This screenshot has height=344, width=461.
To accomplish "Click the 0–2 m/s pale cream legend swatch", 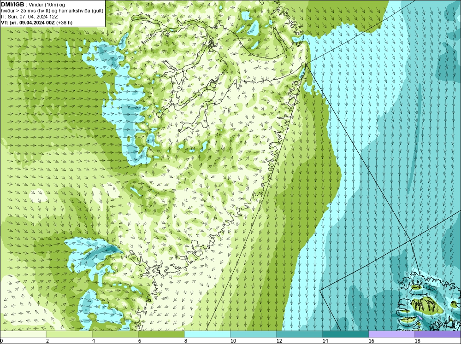I will [23, 334].
